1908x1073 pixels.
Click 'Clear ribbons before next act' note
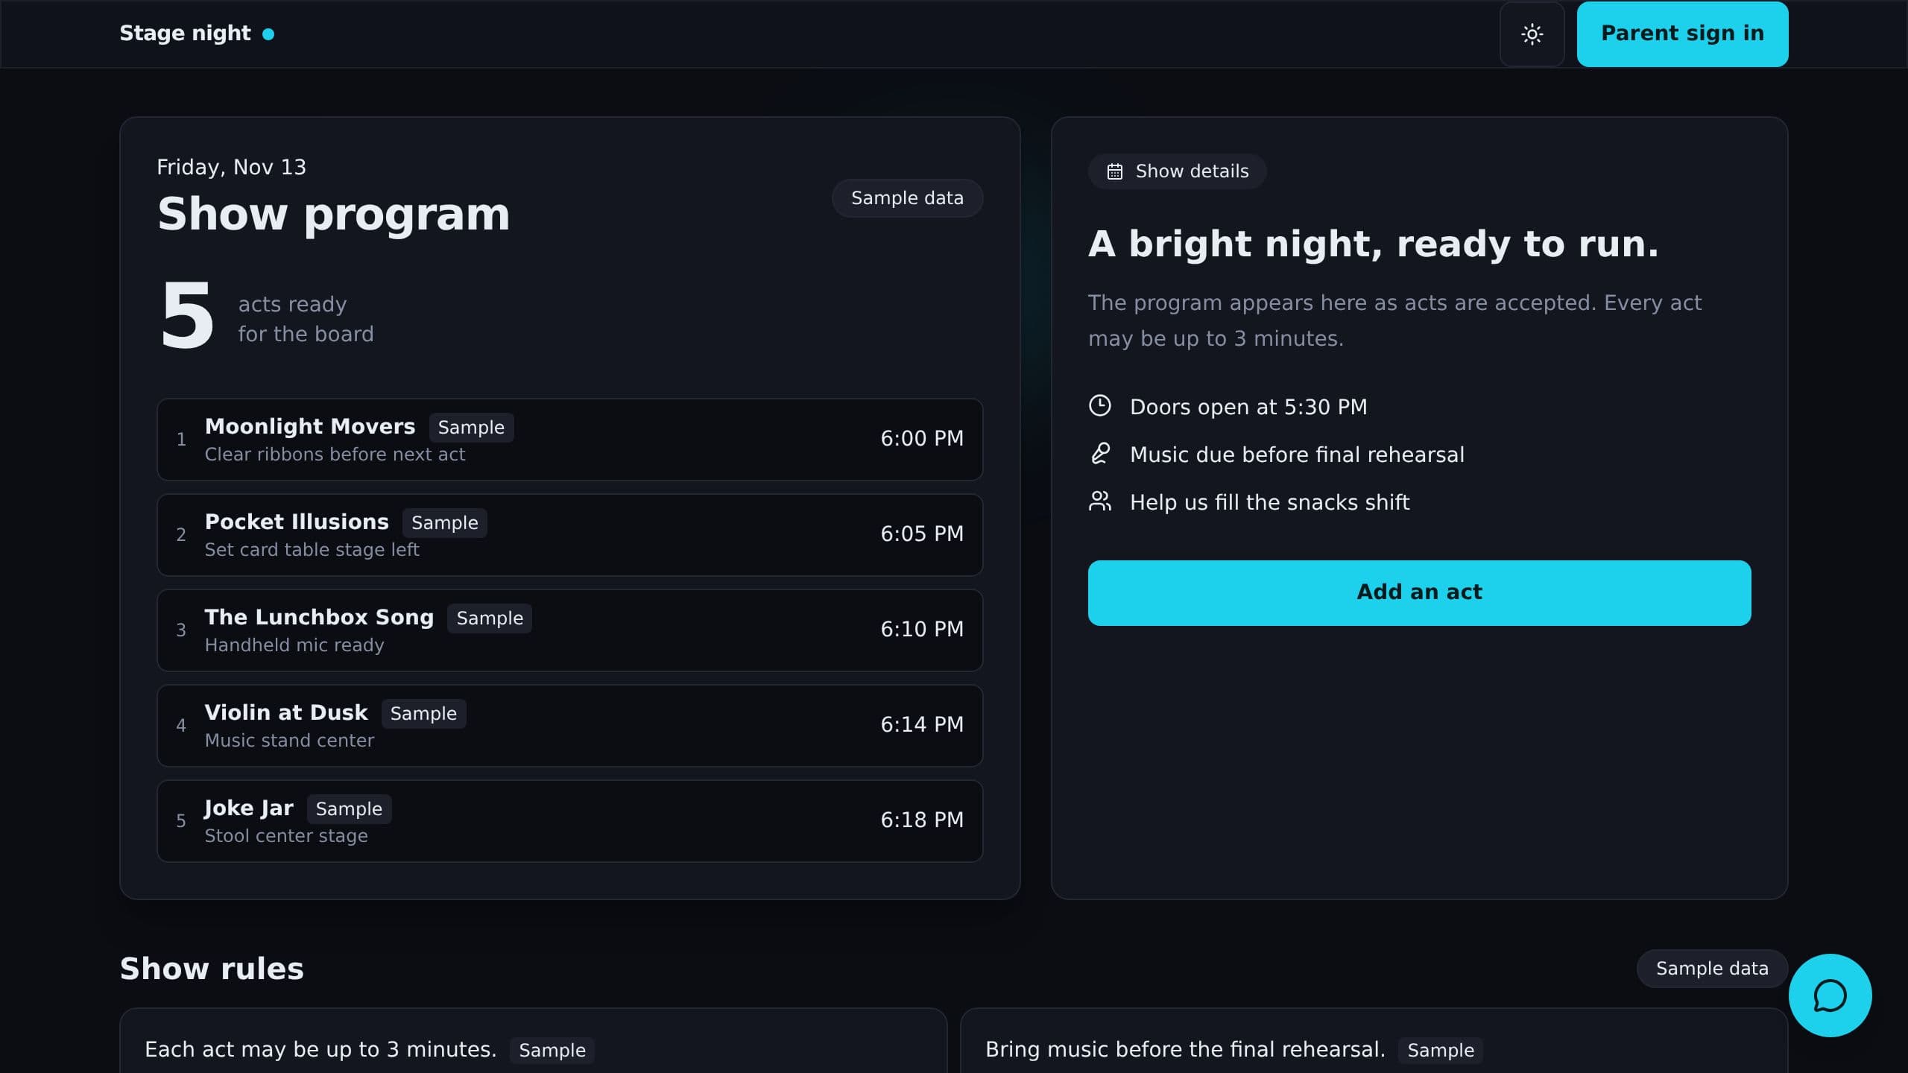pos(335,455)
